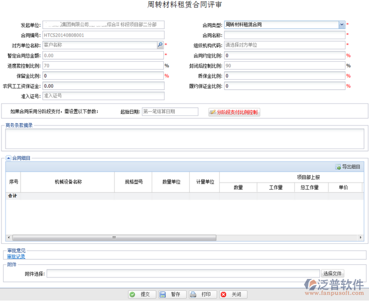This screenshot has height=301, width=369.
Task: Open the 审批记录 link
Action: coord(16,256)
